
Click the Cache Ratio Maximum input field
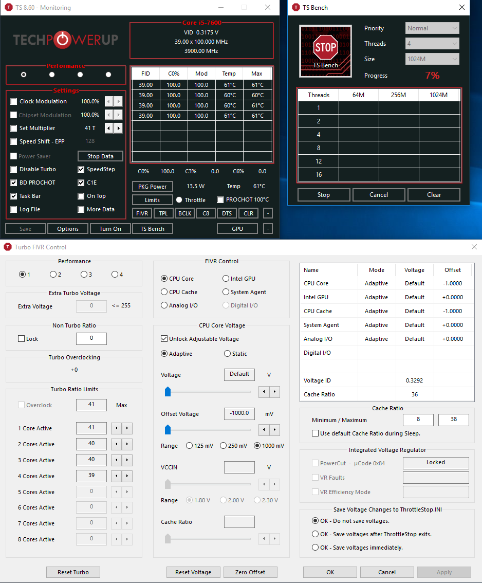point(453,420)
